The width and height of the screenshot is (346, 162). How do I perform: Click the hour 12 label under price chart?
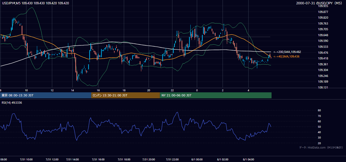[x=52, y=90]
